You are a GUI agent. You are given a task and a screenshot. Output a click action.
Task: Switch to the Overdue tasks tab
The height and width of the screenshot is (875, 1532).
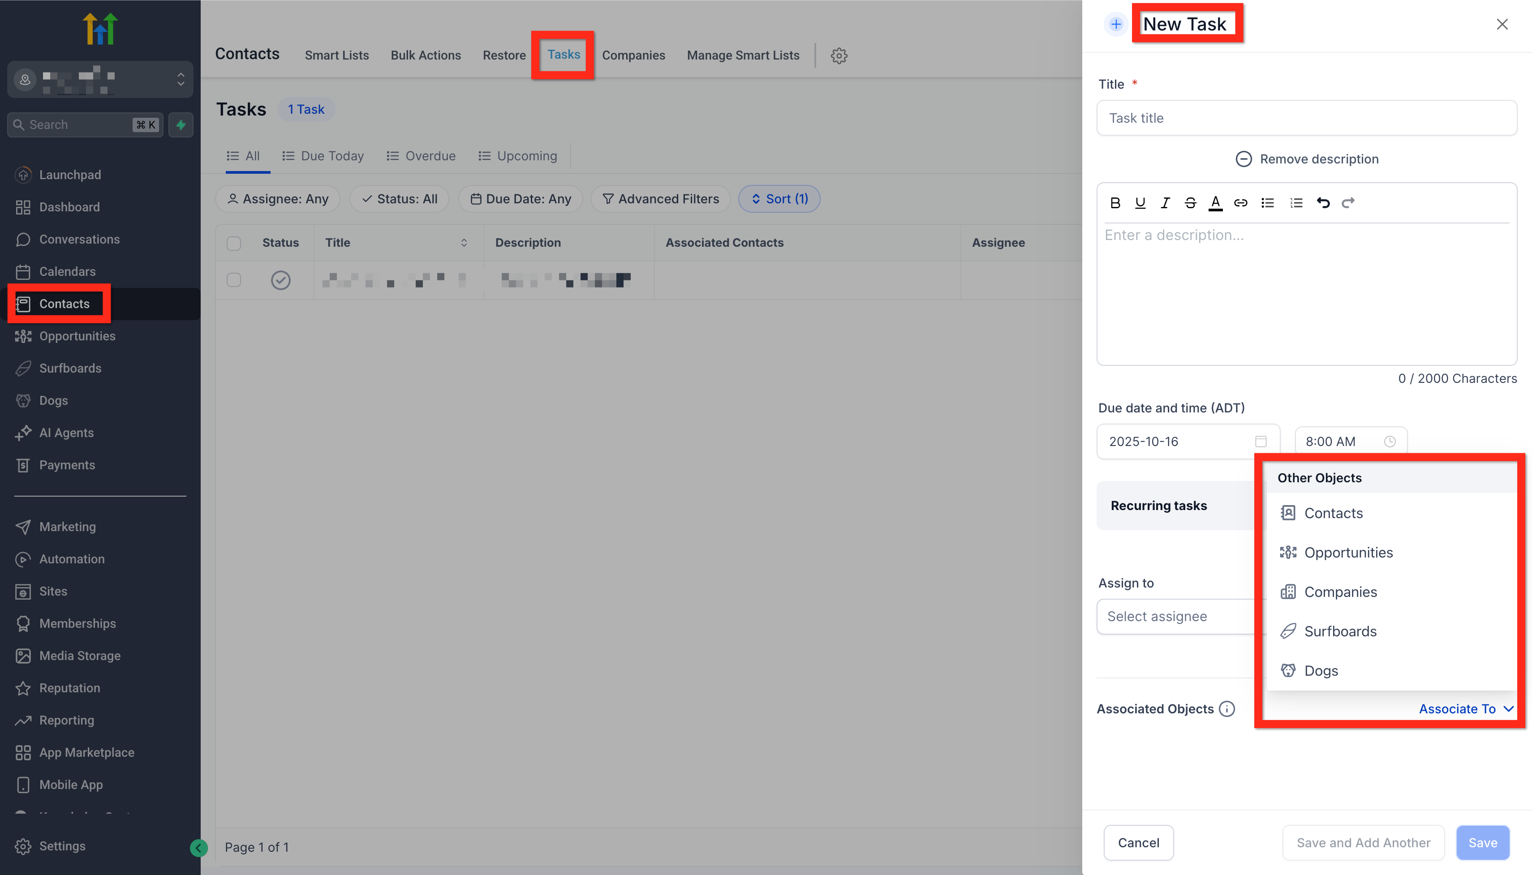point(422,156)
